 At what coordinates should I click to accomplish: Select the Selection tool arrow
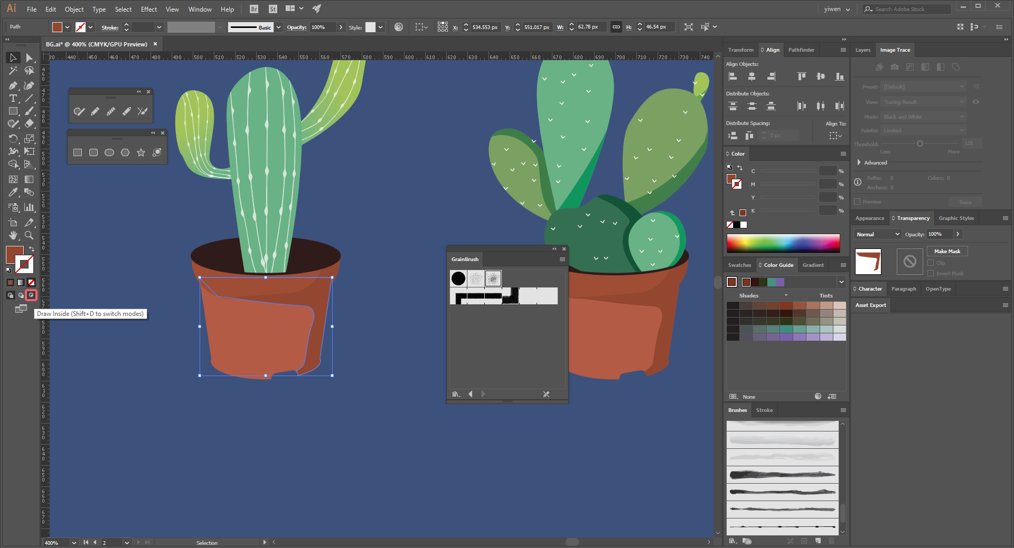point(13,58)
